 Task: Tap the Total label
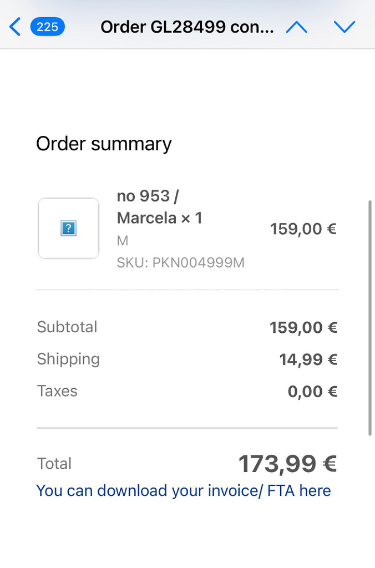pyautogui.click(x=54, y=463)
